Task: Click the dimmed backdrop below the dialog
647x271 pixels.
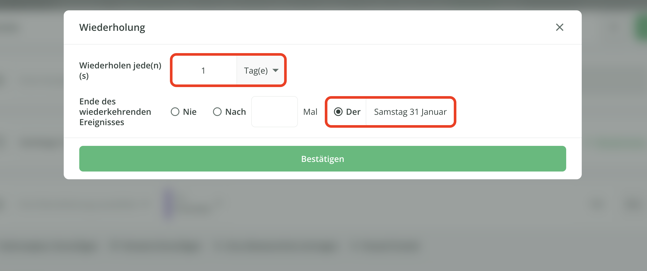Action: pos(322,225)
